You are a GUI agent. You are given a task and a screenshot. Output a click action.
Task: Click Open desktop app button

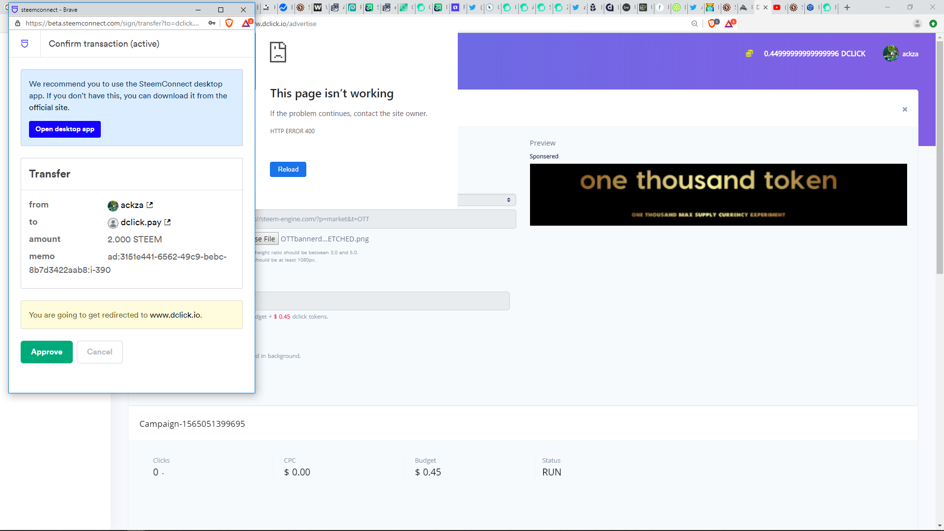(65, 129)
